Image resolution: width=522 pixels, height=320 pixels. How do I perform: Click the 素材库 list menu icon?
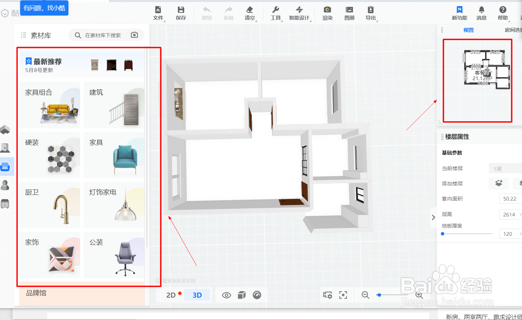pos(23,35)
